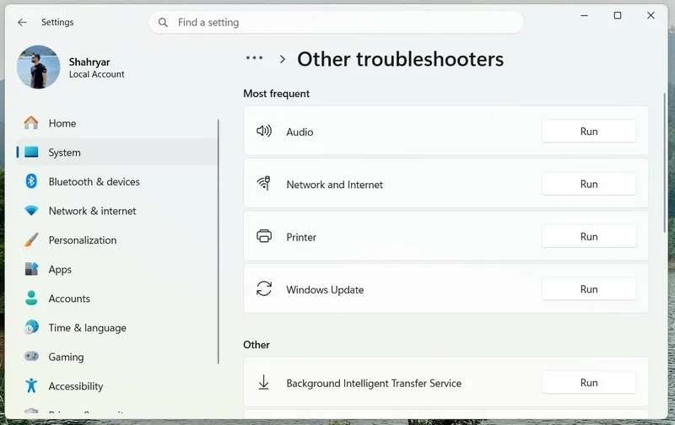Click the Audio label text

(300, 132)
